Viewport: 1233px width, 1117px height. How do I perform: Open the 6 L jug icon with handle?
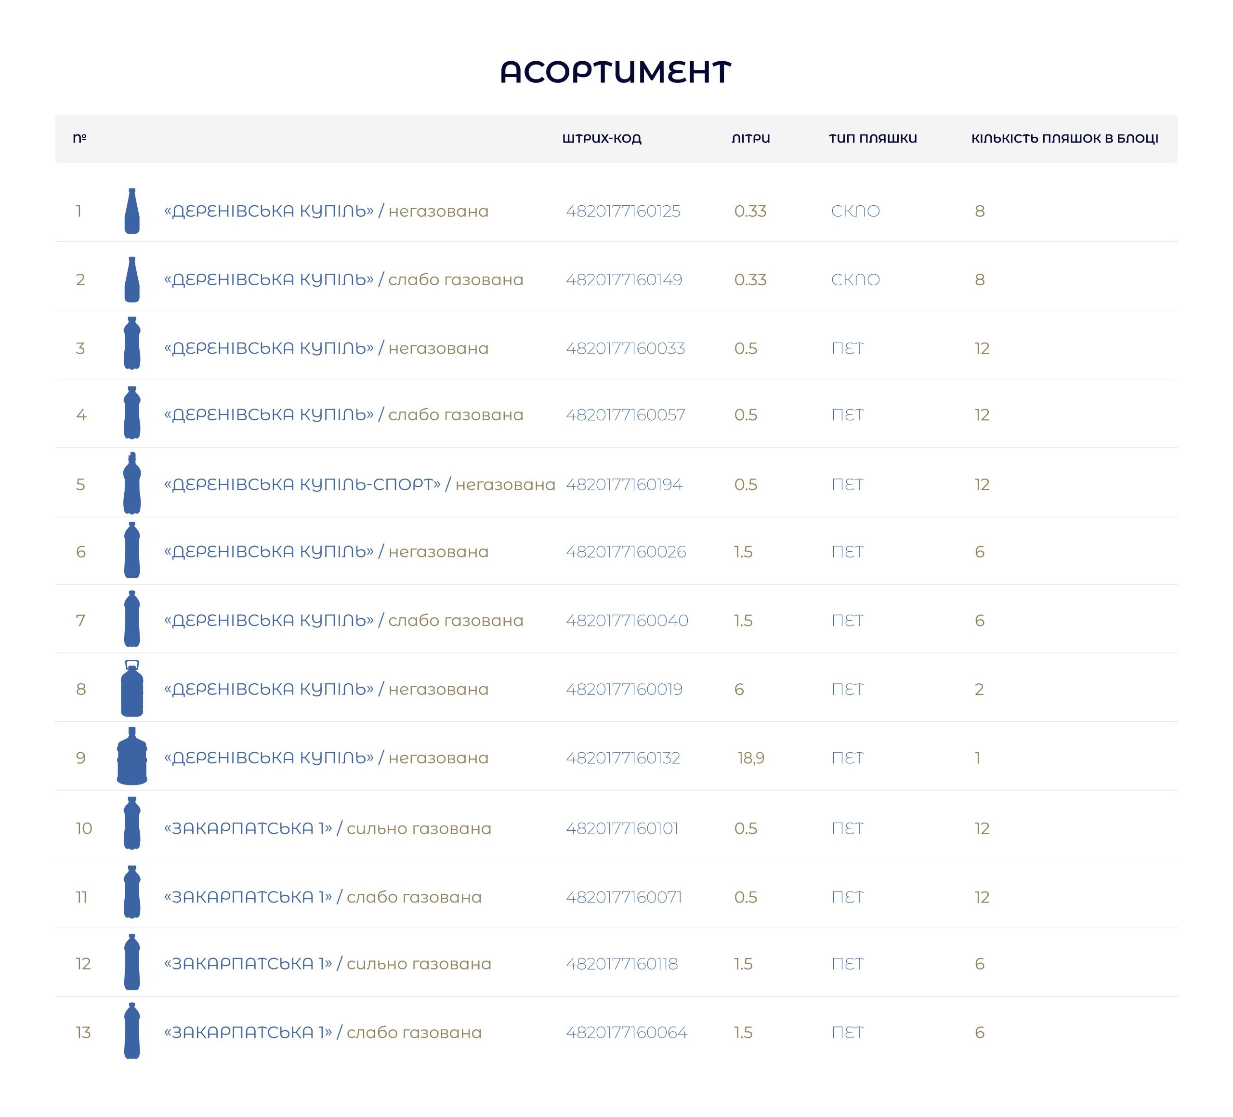click(x=132, y=689)
